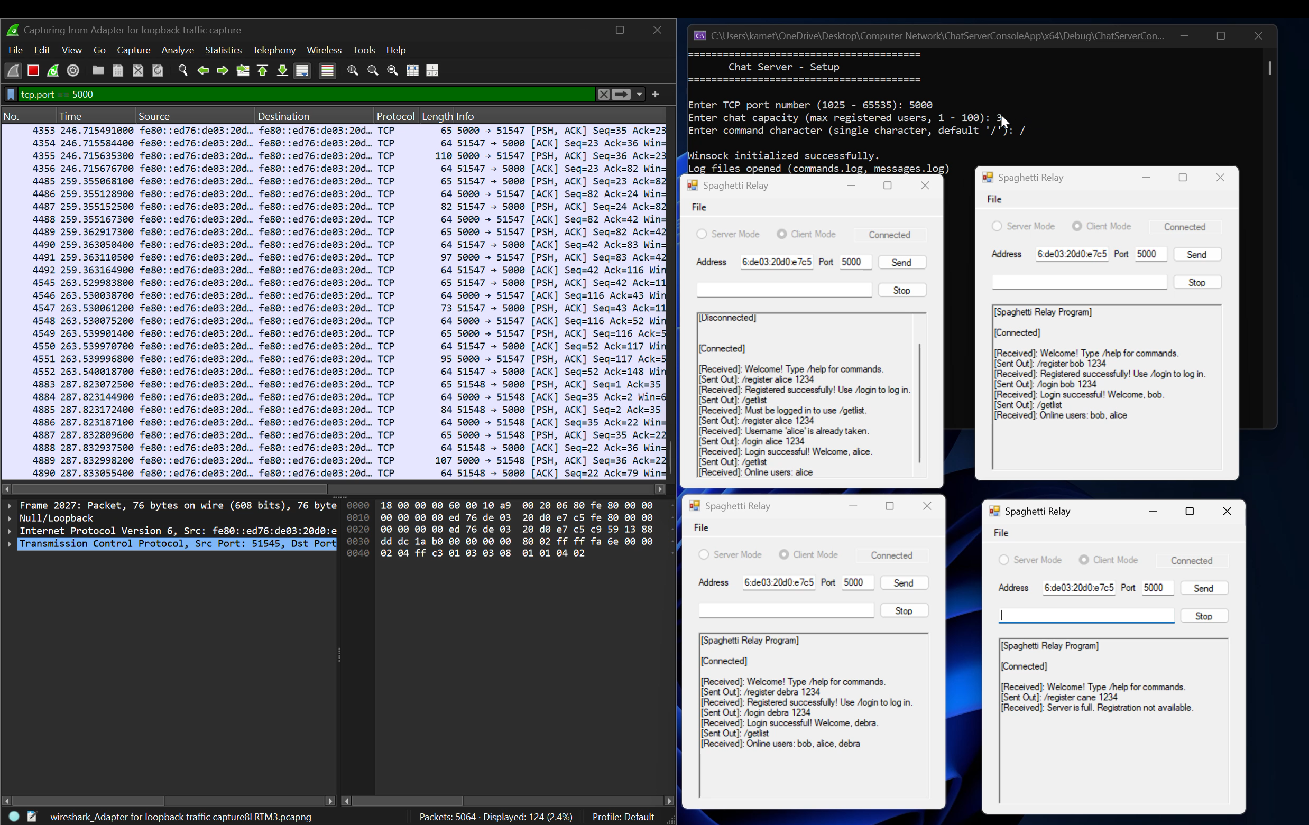
Task: Select Server Mode in alice's Spaghetti Relay
Action: coord(728,234)
